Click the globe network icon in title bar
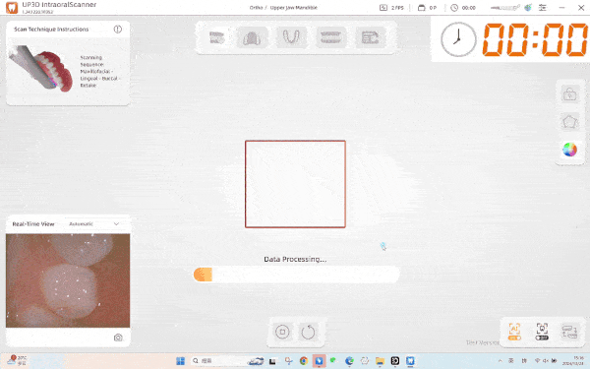Image resolution: width=590 pixels, height=369 pixels. 528,8
